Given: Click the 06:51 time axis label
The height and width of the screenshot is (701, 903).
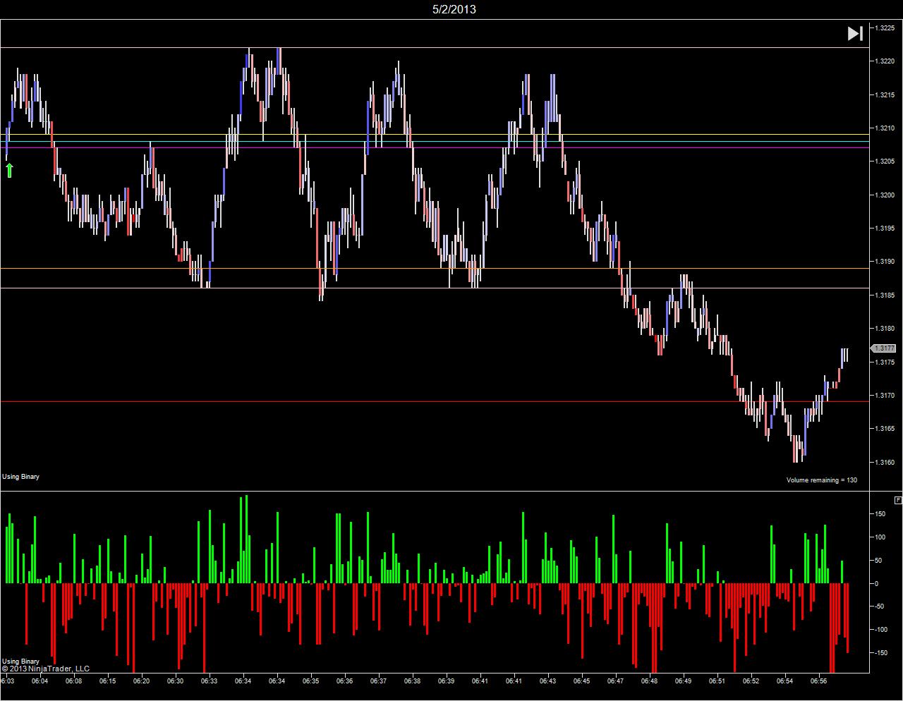Looking at the screenshot, I should coord(717,681).
